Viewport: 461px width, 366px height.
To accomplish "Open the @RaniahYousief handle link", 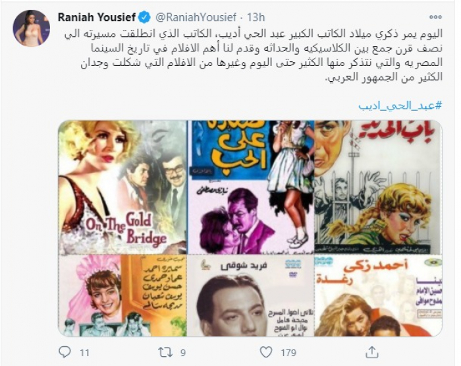I will [196, 17].
